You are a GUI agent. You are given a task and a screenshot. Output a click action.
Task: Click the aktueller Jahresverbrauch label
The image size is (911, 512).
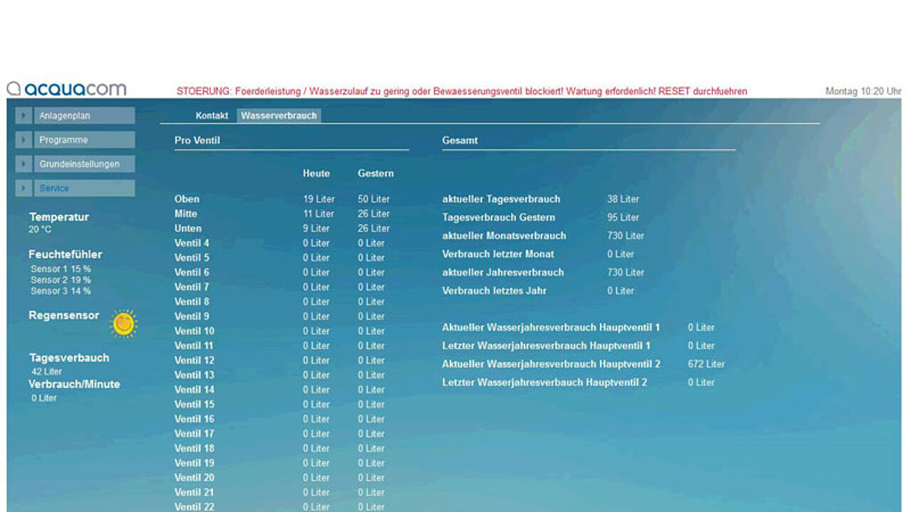[x=503, y=272]
